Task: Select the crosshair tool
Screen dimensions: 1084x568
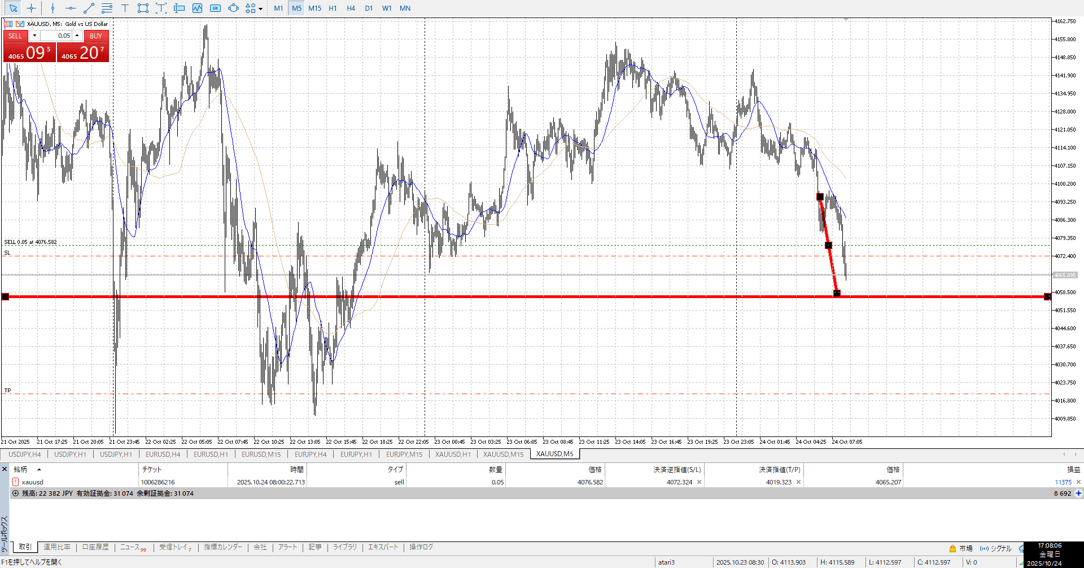Action: [31, 8]
